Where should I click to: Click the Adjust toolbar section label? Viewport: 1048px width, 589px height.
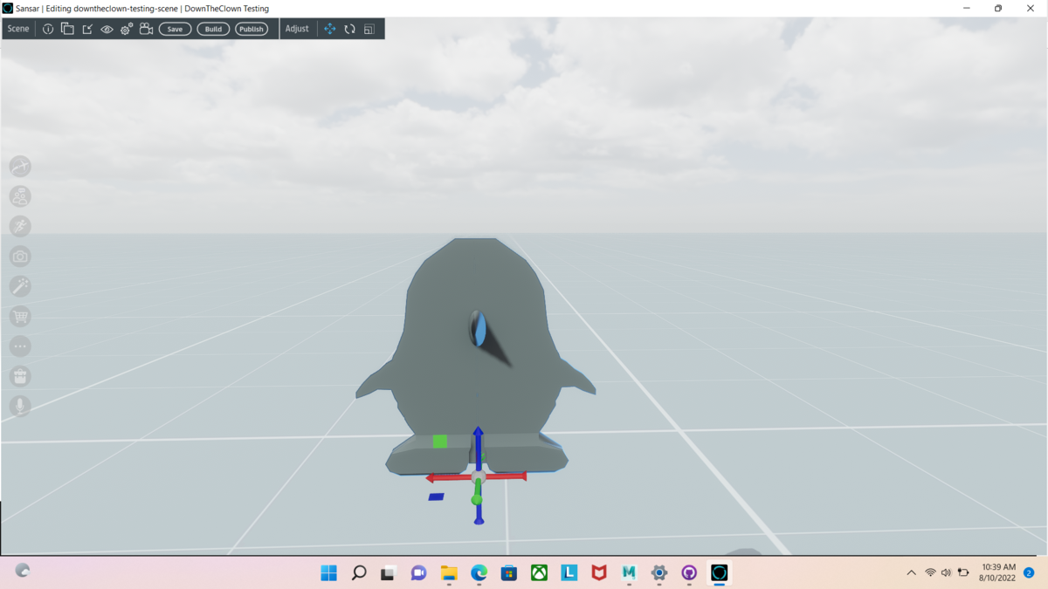[297, 29]
